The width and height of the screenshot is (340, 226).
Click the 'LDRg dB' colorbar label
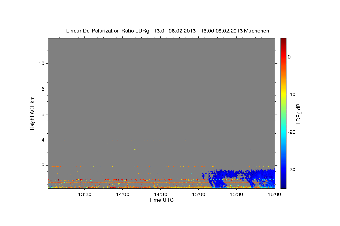point(298,114)
